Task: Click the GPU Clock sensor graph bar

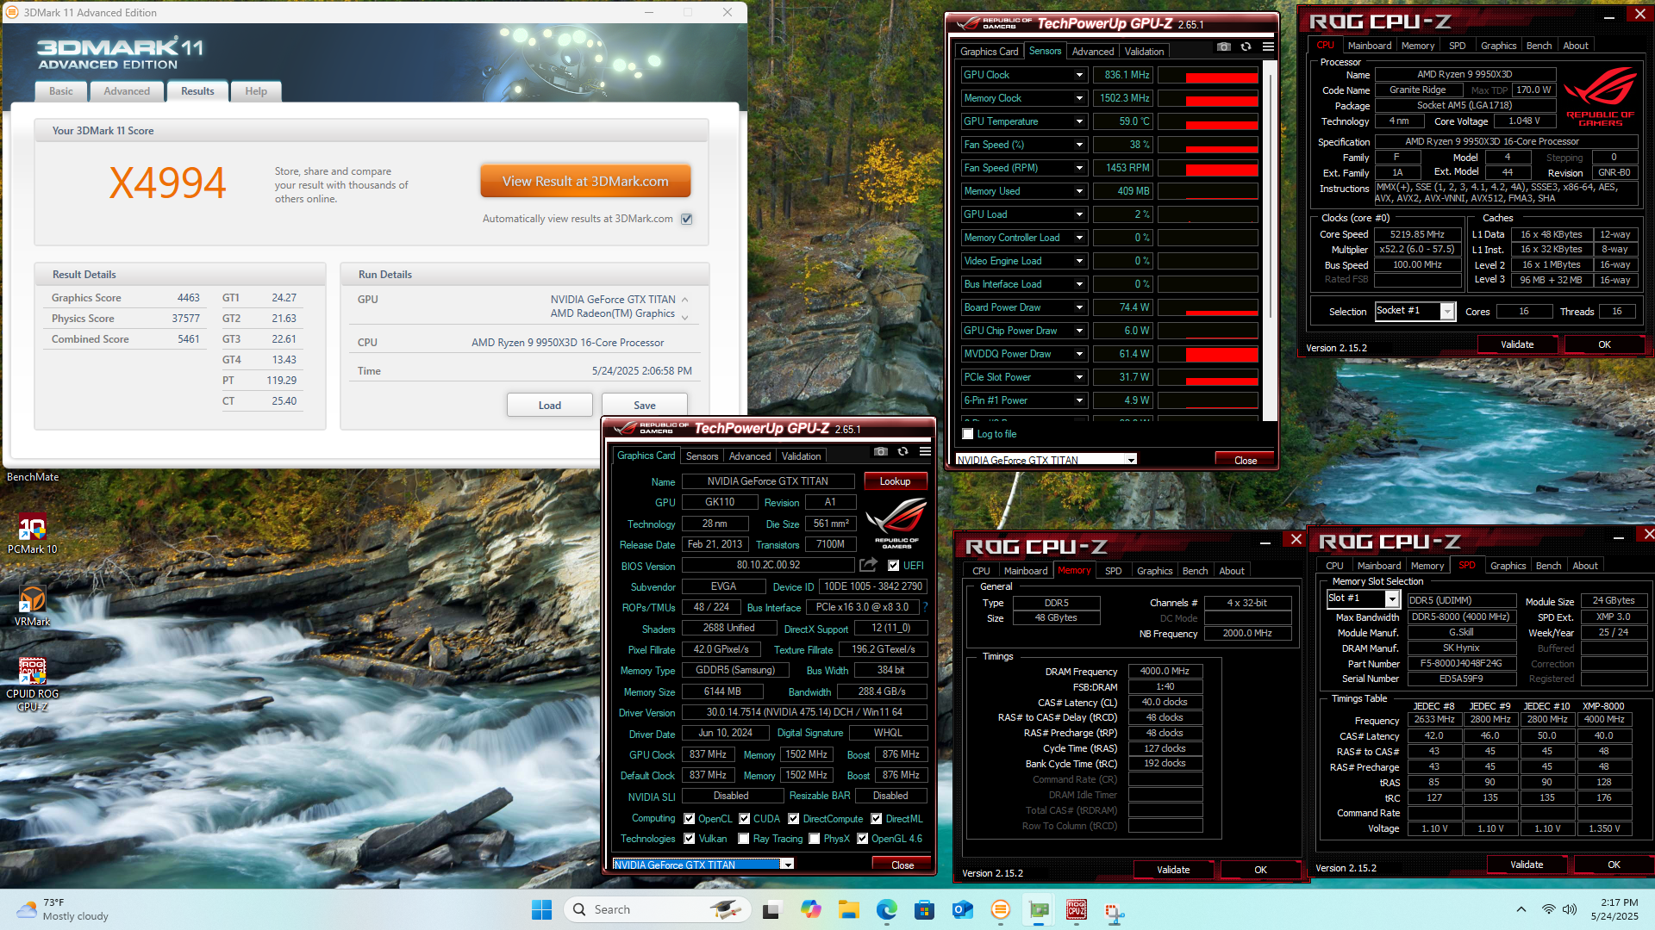Action: click(x=1208, y=75)
